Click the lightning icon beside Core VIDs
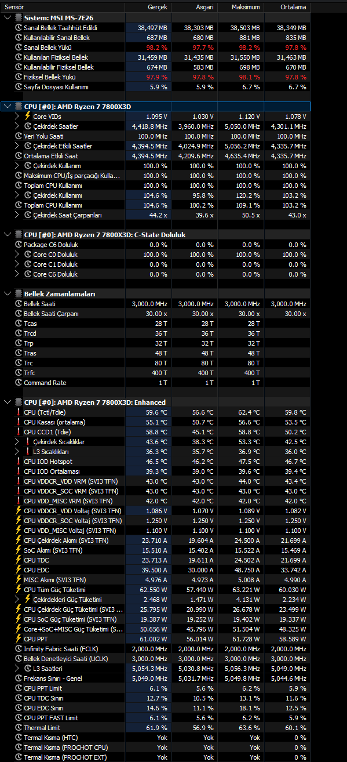 [x=27, y=117]
